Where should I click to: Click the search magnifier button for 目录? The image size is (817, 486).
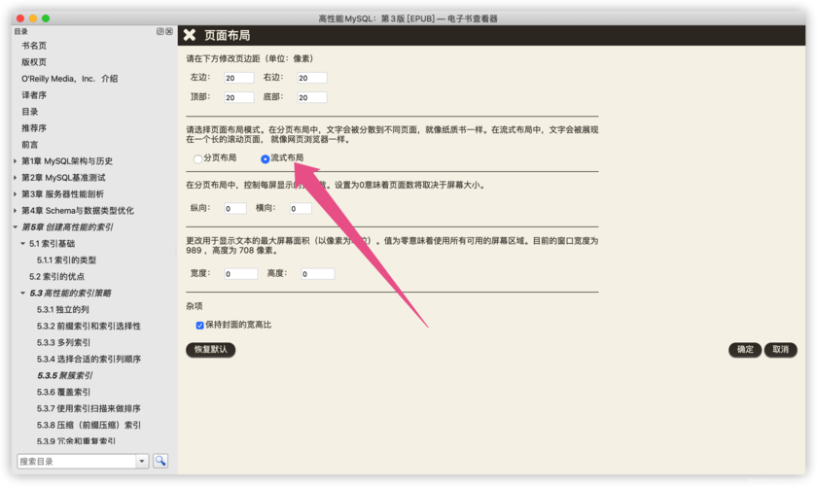[x=160, y=461]
